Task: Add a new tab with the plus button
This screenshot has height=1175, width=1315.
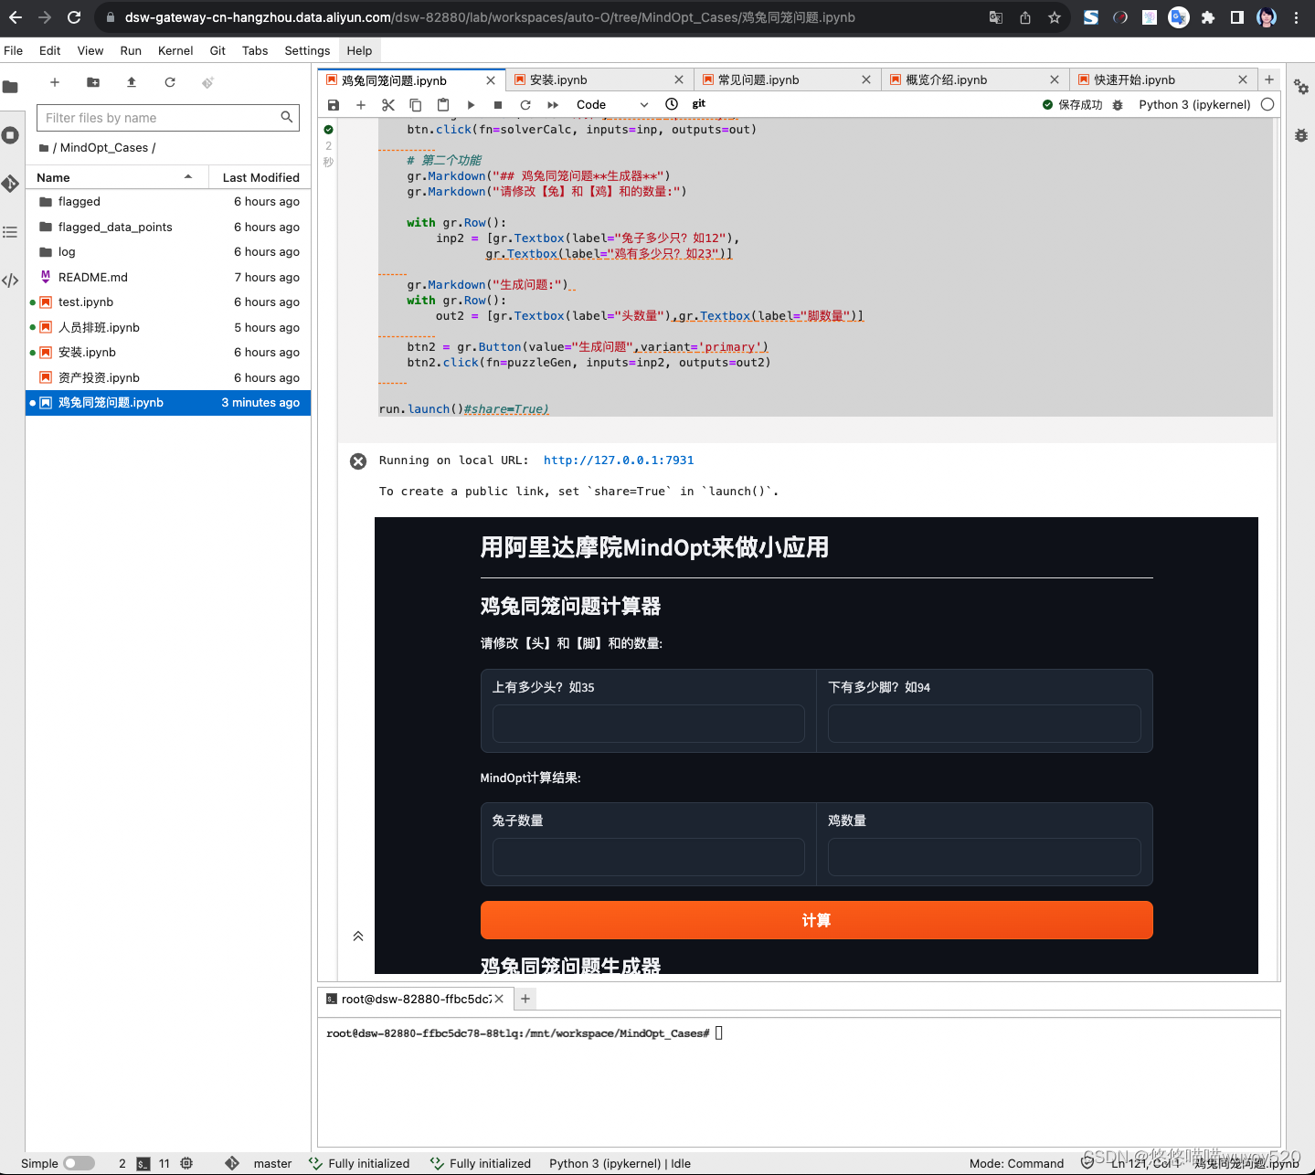Action: [1269, 80]
